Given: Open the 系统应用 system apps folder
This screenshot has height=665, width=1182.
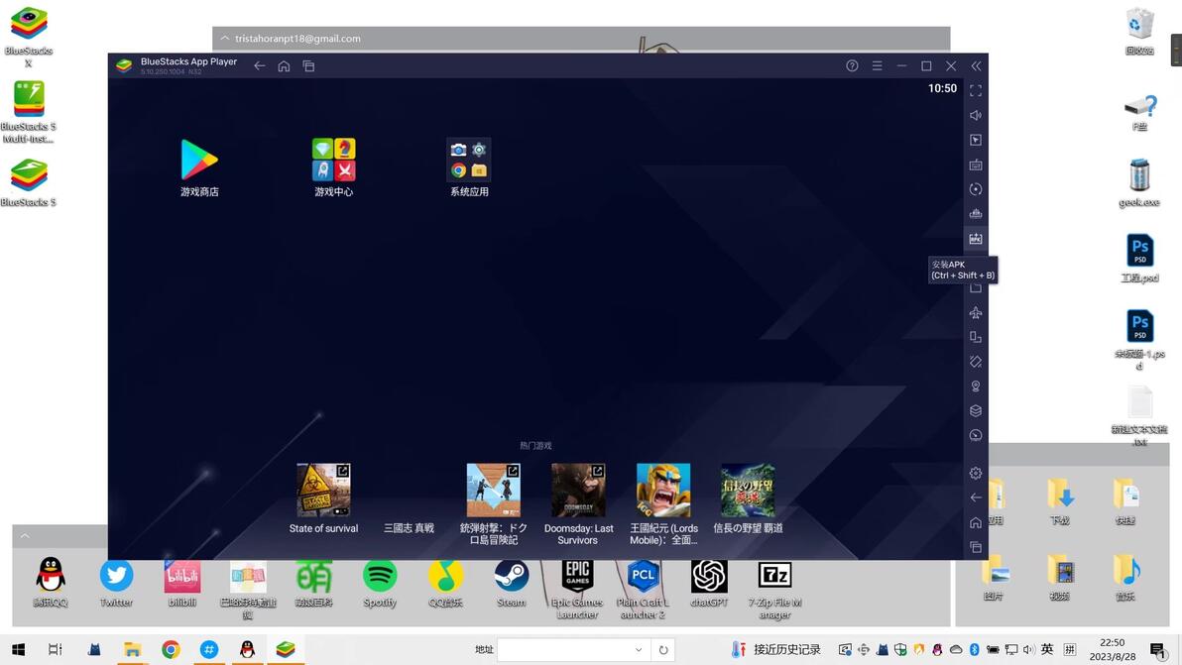Looking at the screenshot, I should point(469,167).
